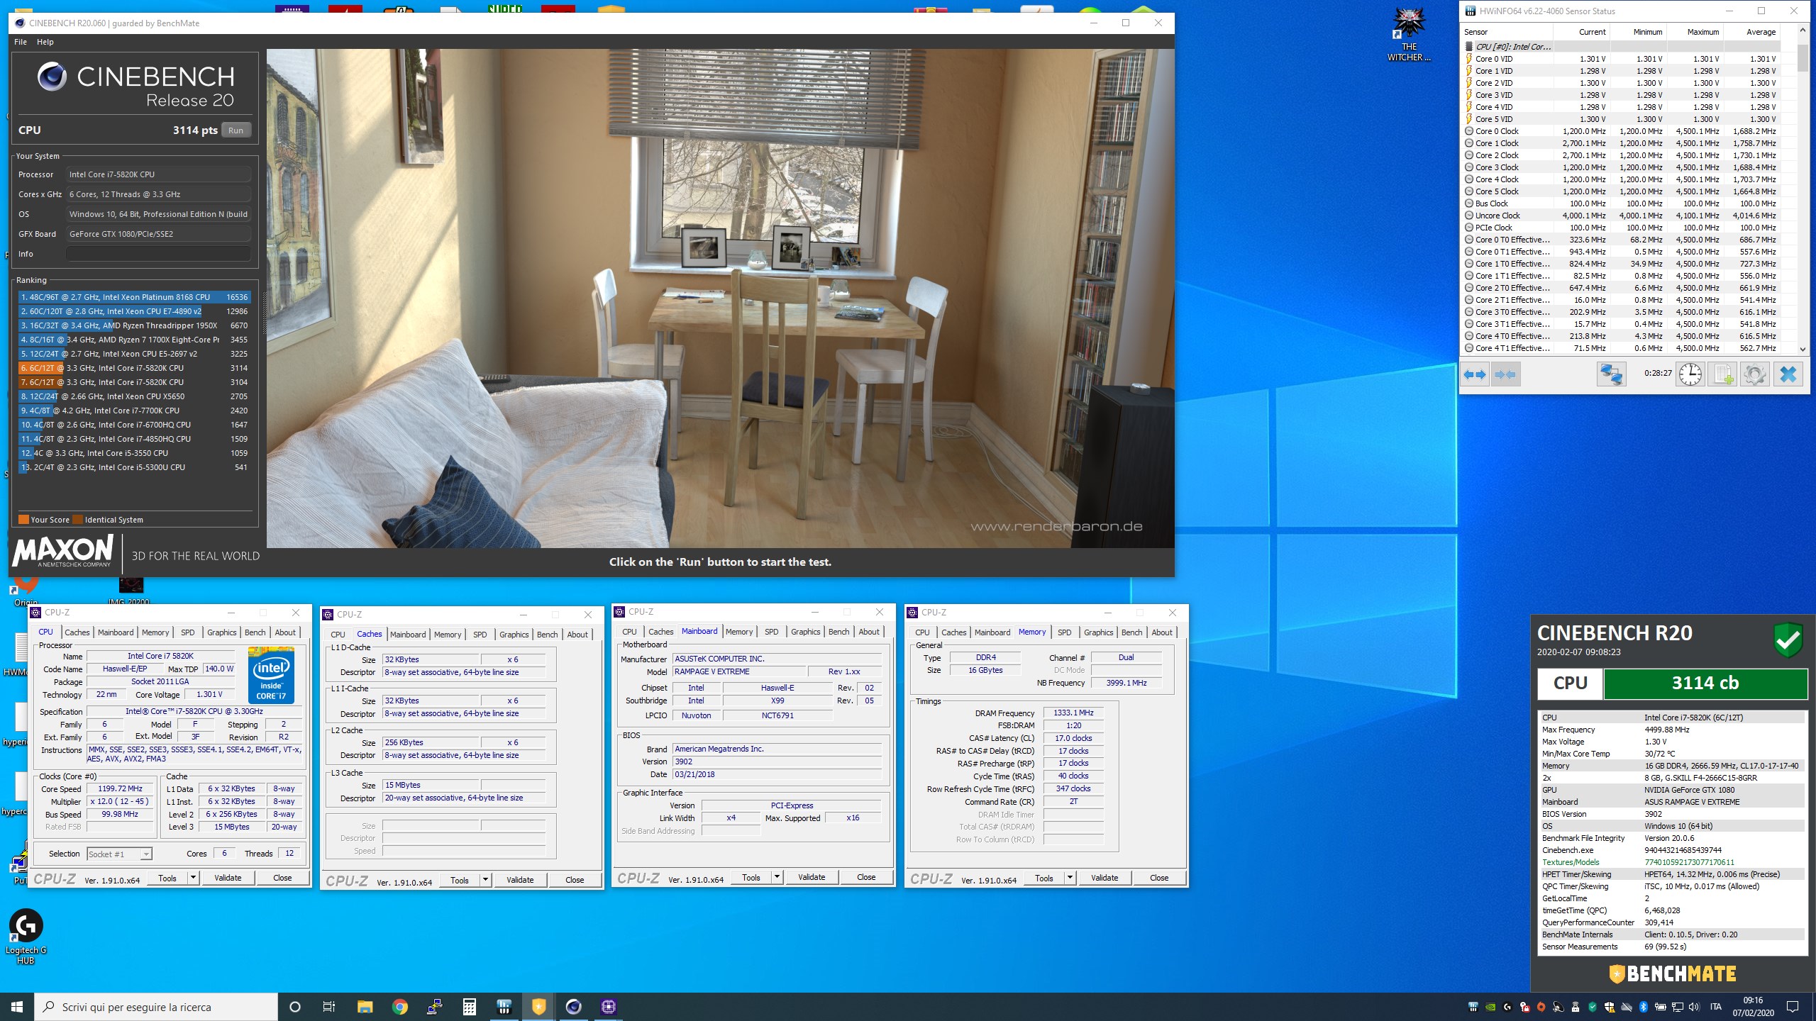Open the Socket #1 selection dropdown in CPU-Z
The height and width of the screenshot is (1021, 1816).
pos(119,854)
